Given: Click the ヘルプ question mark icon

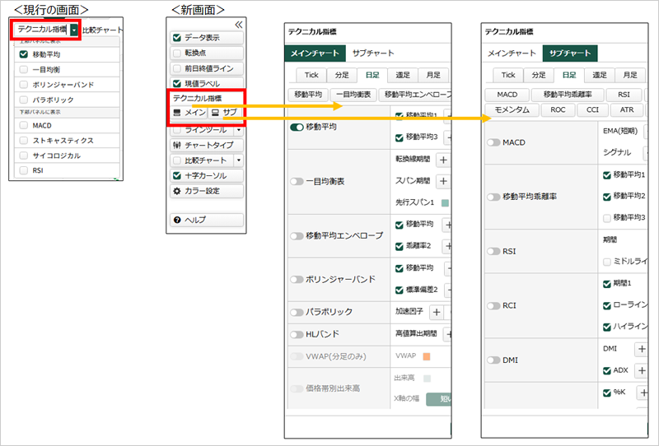Looking at the screenshot, I should (x=176, y=220).
